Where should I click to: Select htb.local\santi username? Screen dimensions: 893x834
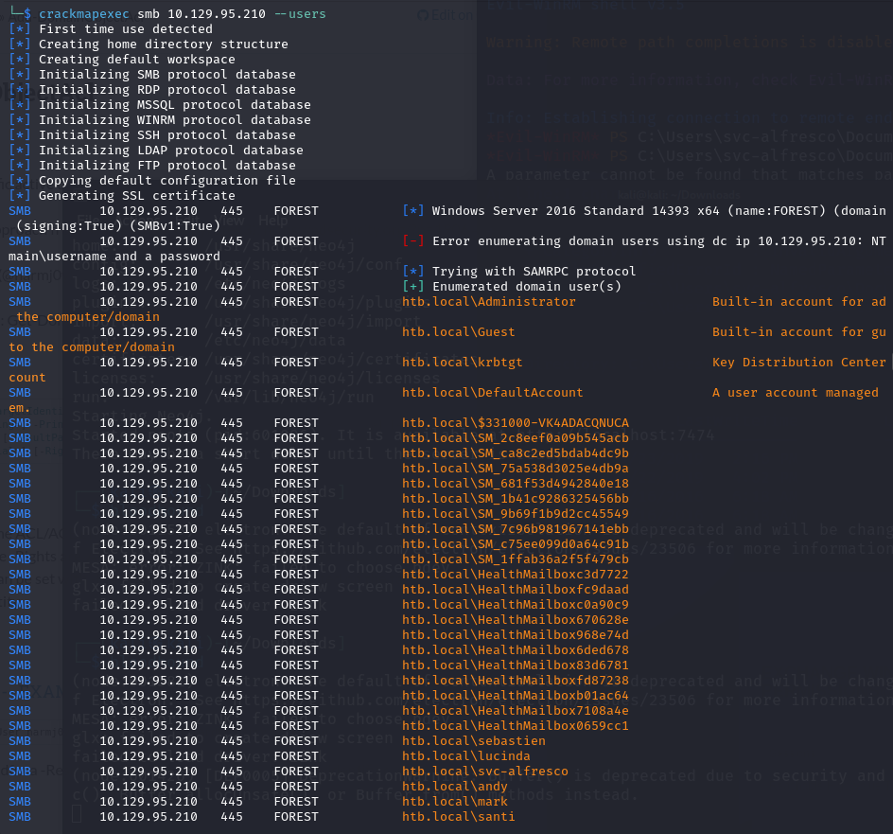[x=458, y=816]
